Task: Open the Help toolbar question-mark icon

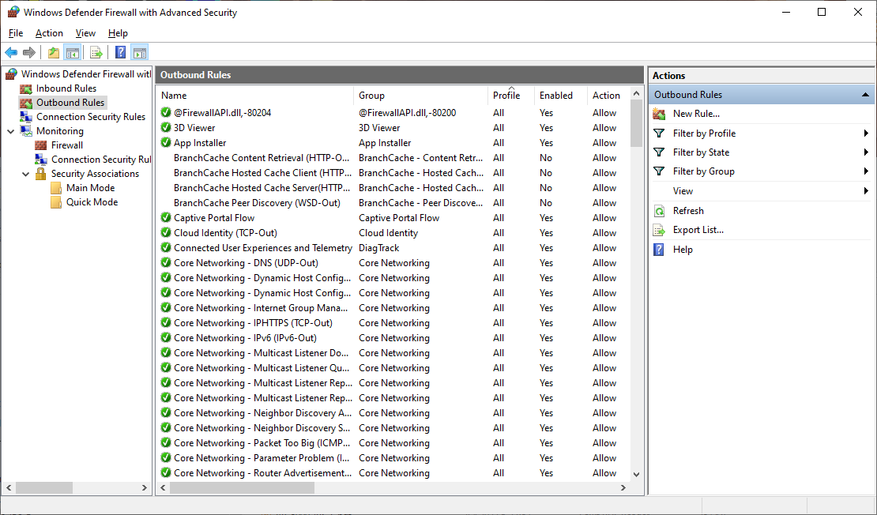Action: click(120, 53)
